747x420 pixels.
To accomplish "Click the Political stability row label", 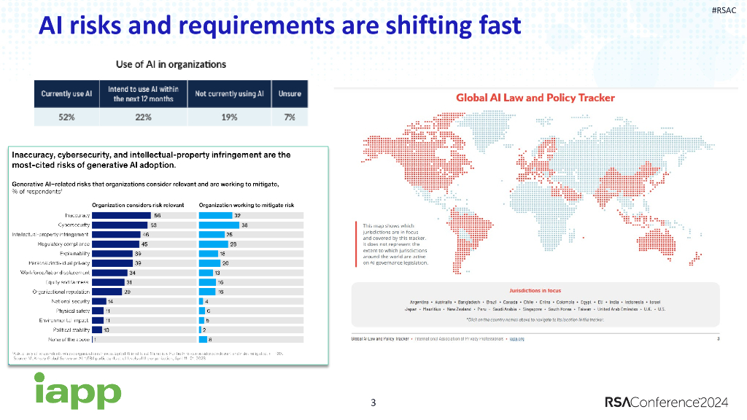I will 71,330.
